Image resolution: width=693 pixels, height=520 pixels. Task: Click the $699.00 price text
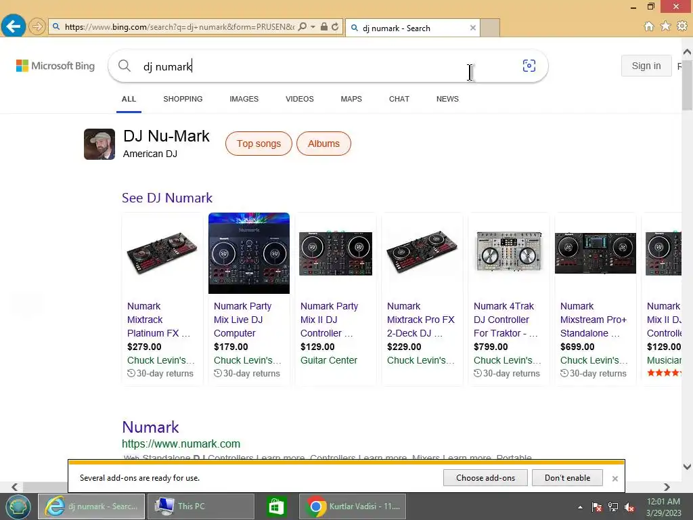coord(577,347)
